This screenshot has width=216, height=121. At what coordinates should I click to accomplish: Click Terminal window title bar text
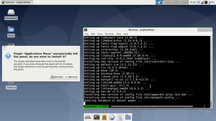(142, 30)
